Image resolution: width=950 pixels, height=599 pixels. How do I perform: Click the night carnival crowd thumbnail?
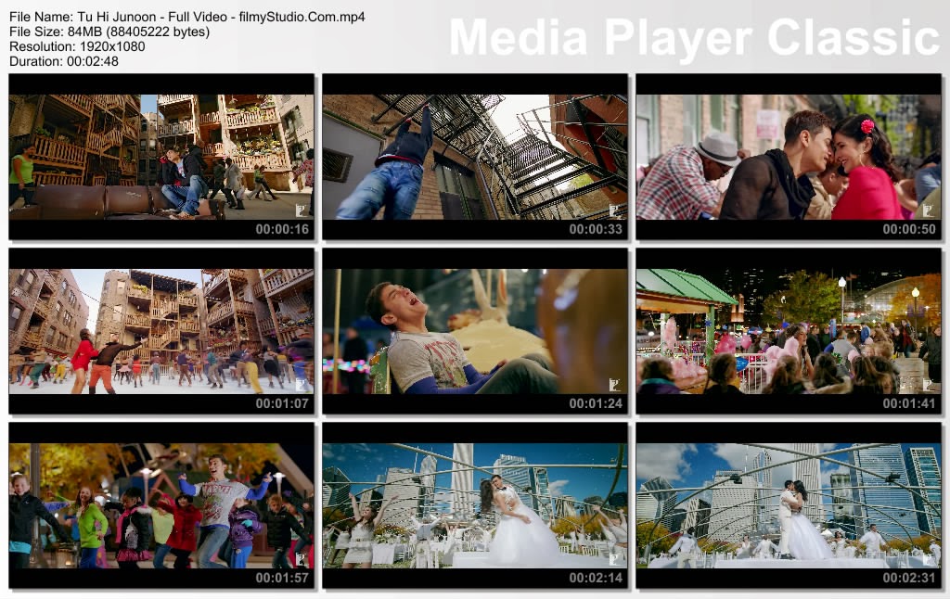coord(788,330)
